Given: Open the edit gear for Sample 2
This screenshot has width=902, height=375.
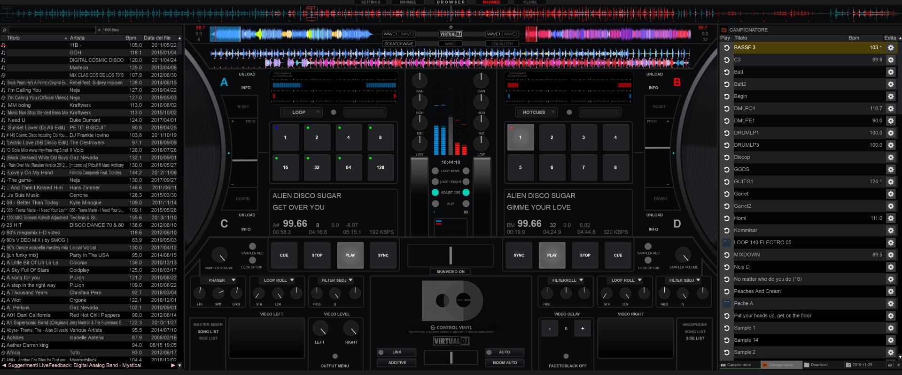Looking at the screenshot, I should [x=890, y=352].
